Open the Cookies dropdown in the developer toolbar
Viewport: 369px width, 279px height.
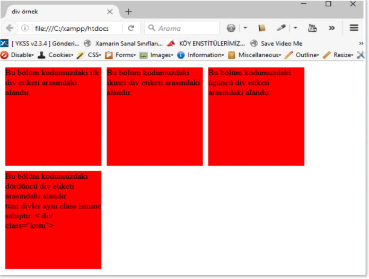56,55
